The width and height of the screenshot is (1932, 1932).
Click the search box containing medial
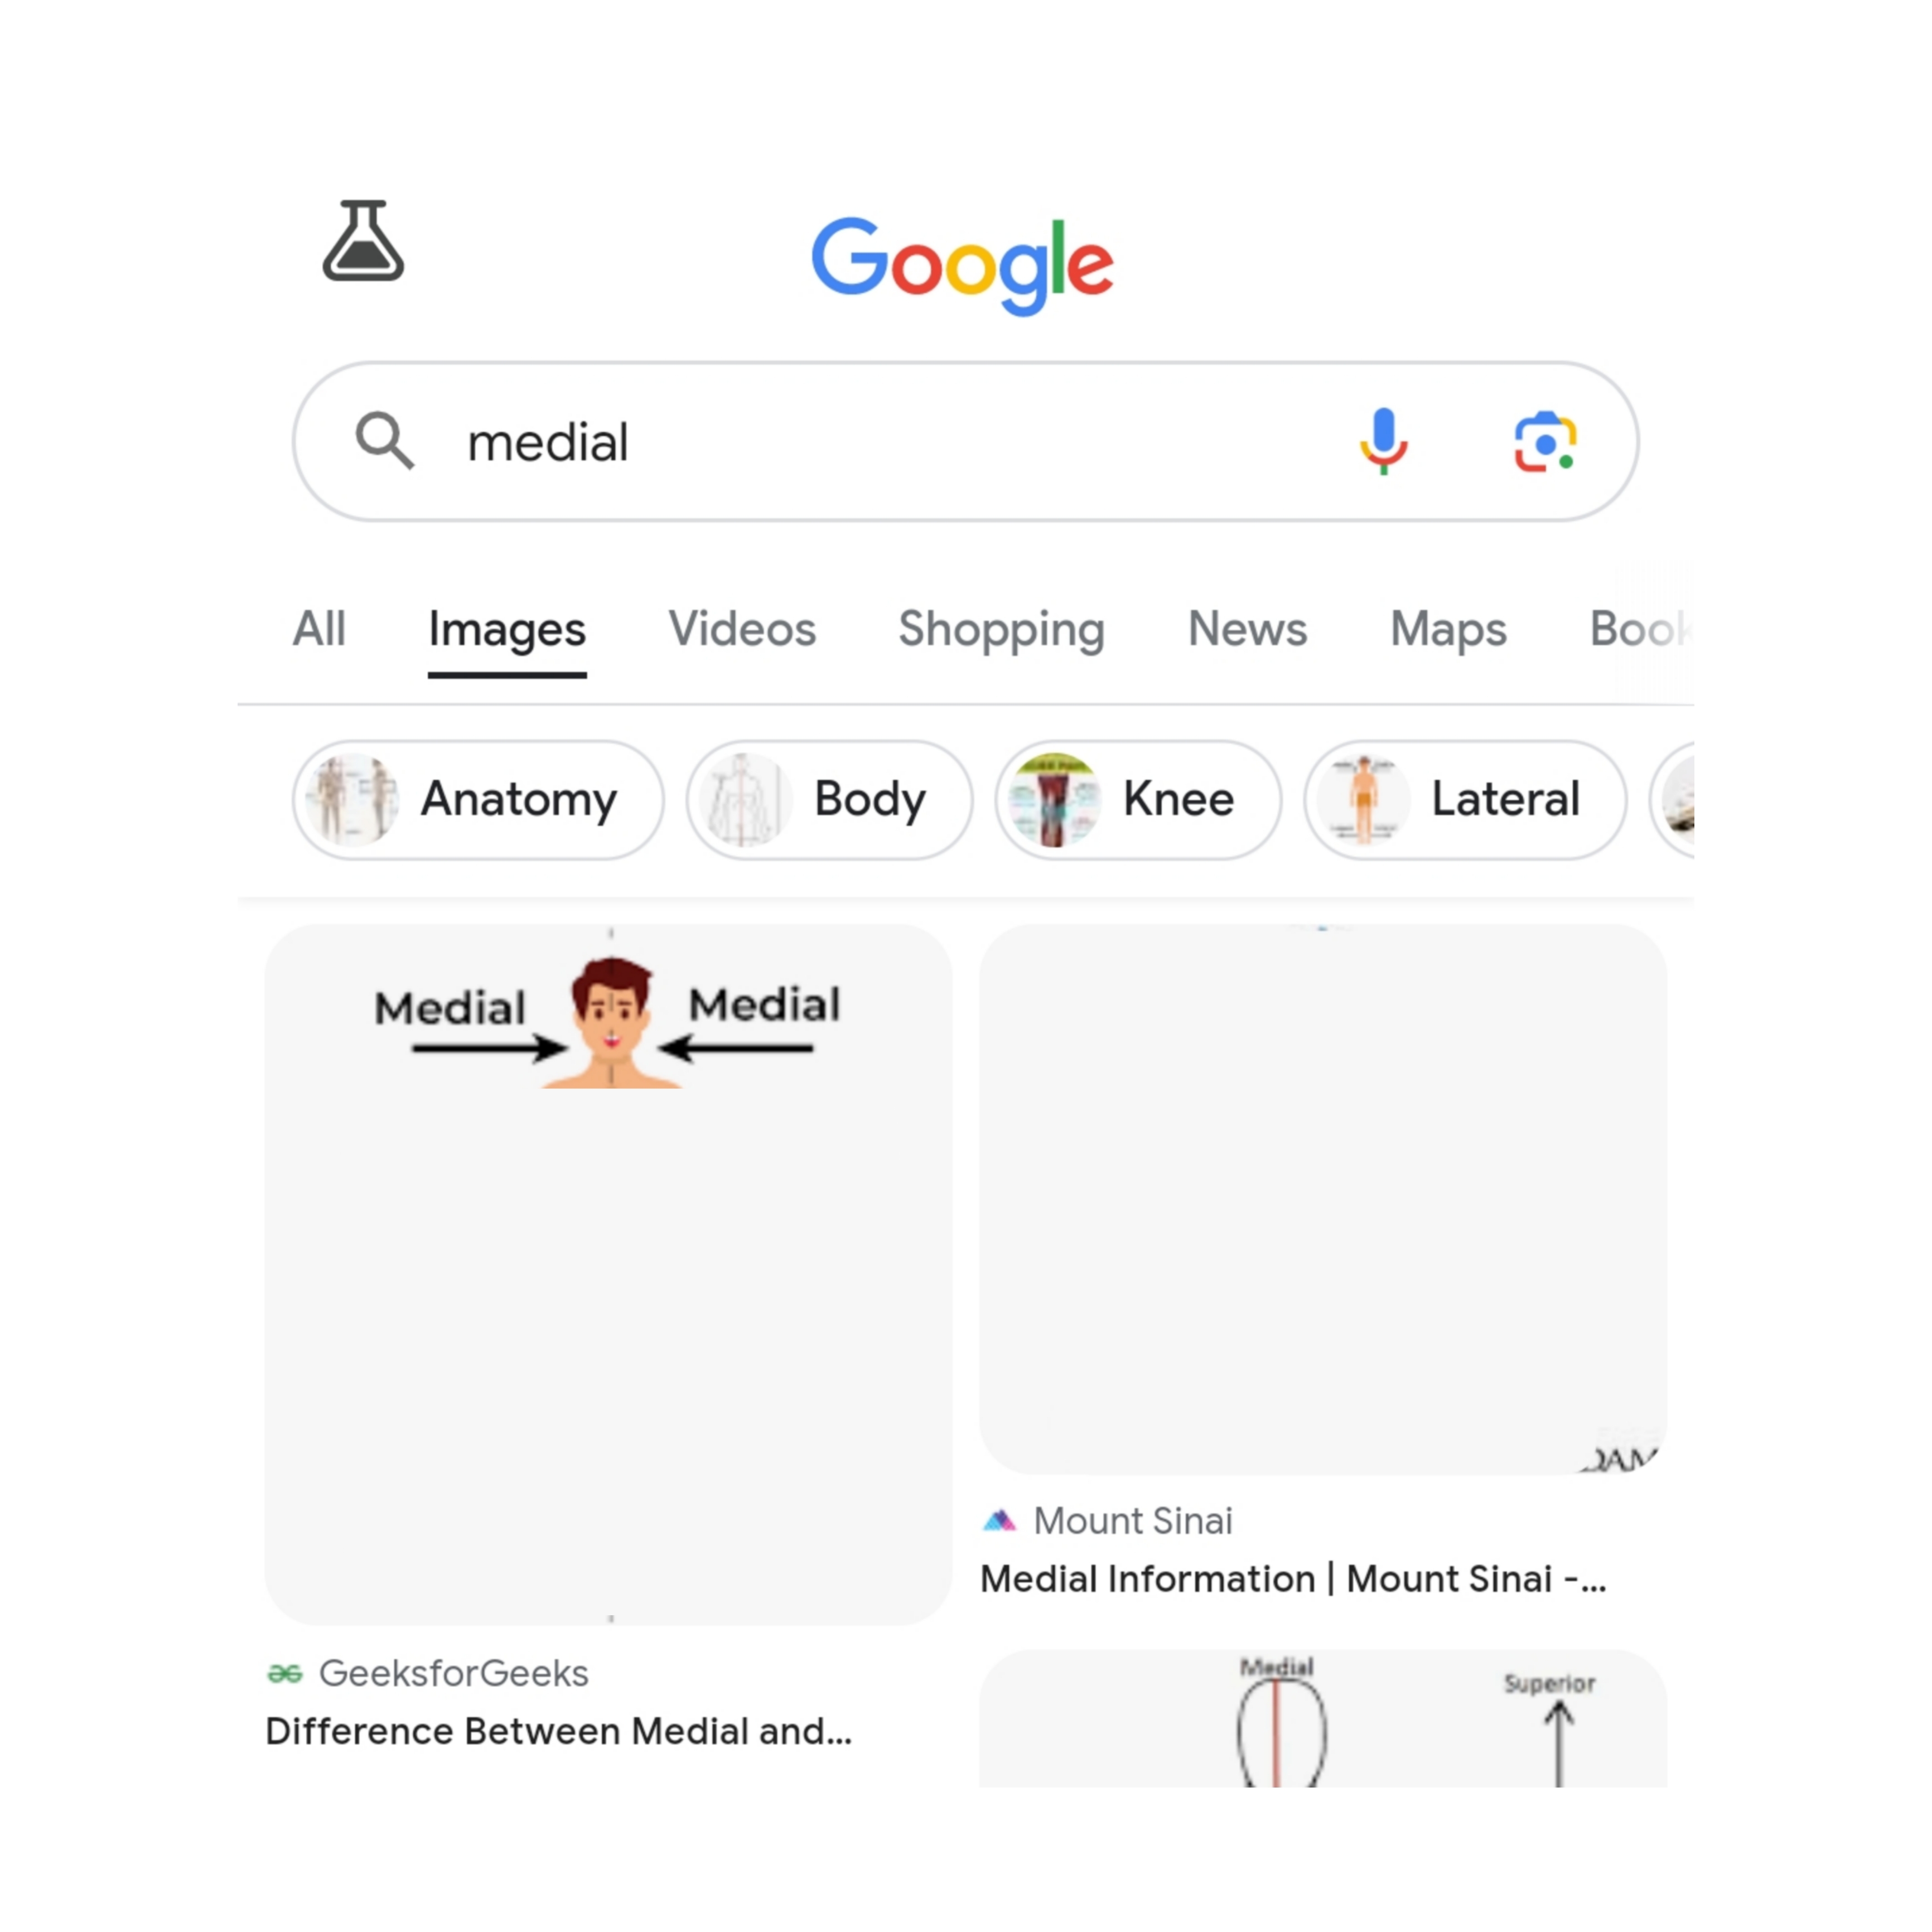coord(965,441)
